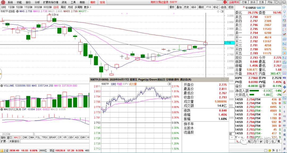Select the 周 weekly period in right sidebar
This screenshot has width=287, height=153.
285,135
